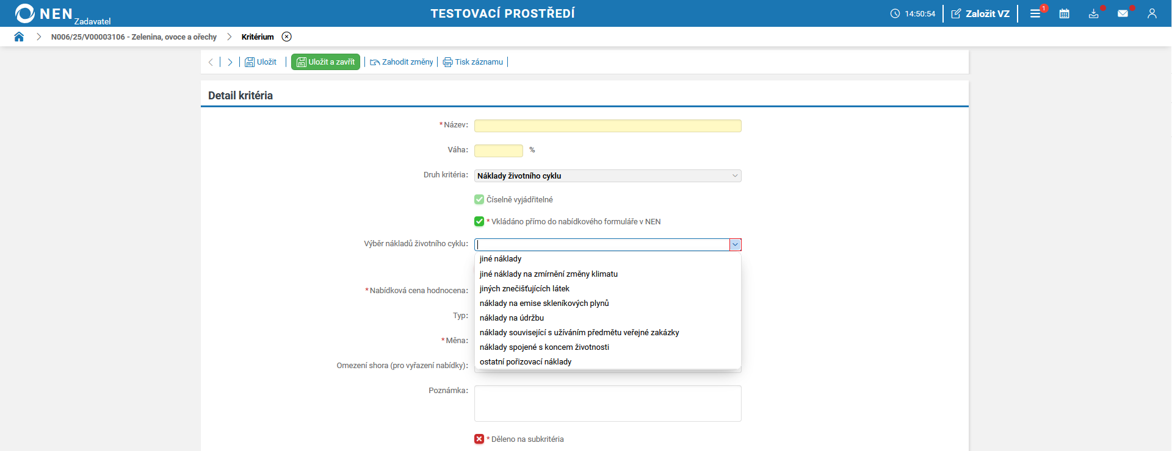
Task: Go to the next record arrow
Action: tap(230, 62)
